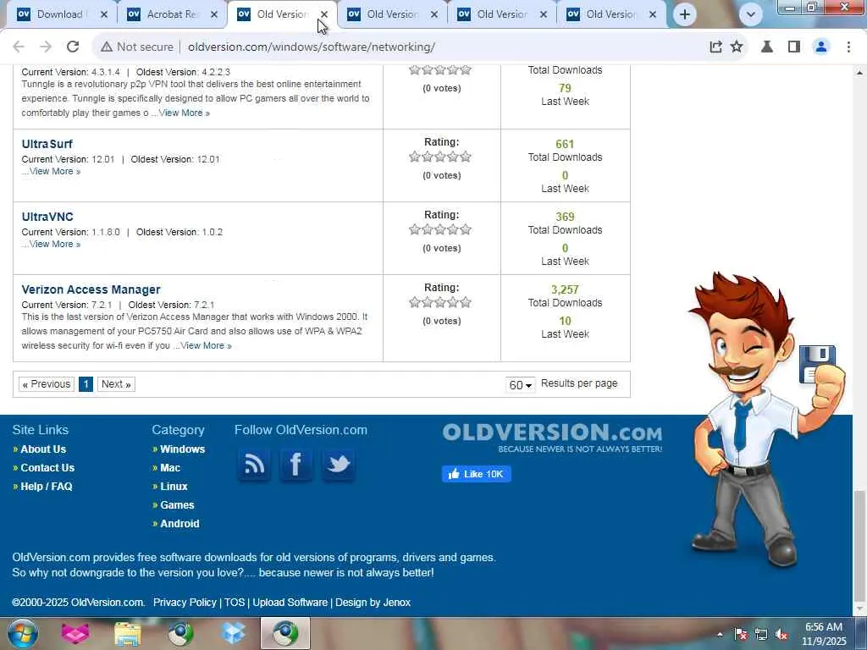
Task: Click the network tray icon
Action: [761, 634]
